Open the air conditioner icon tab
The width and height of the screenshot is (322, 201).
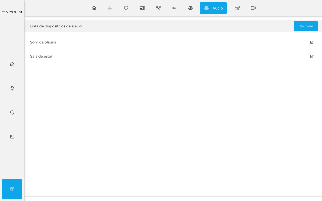click(237, 8)
